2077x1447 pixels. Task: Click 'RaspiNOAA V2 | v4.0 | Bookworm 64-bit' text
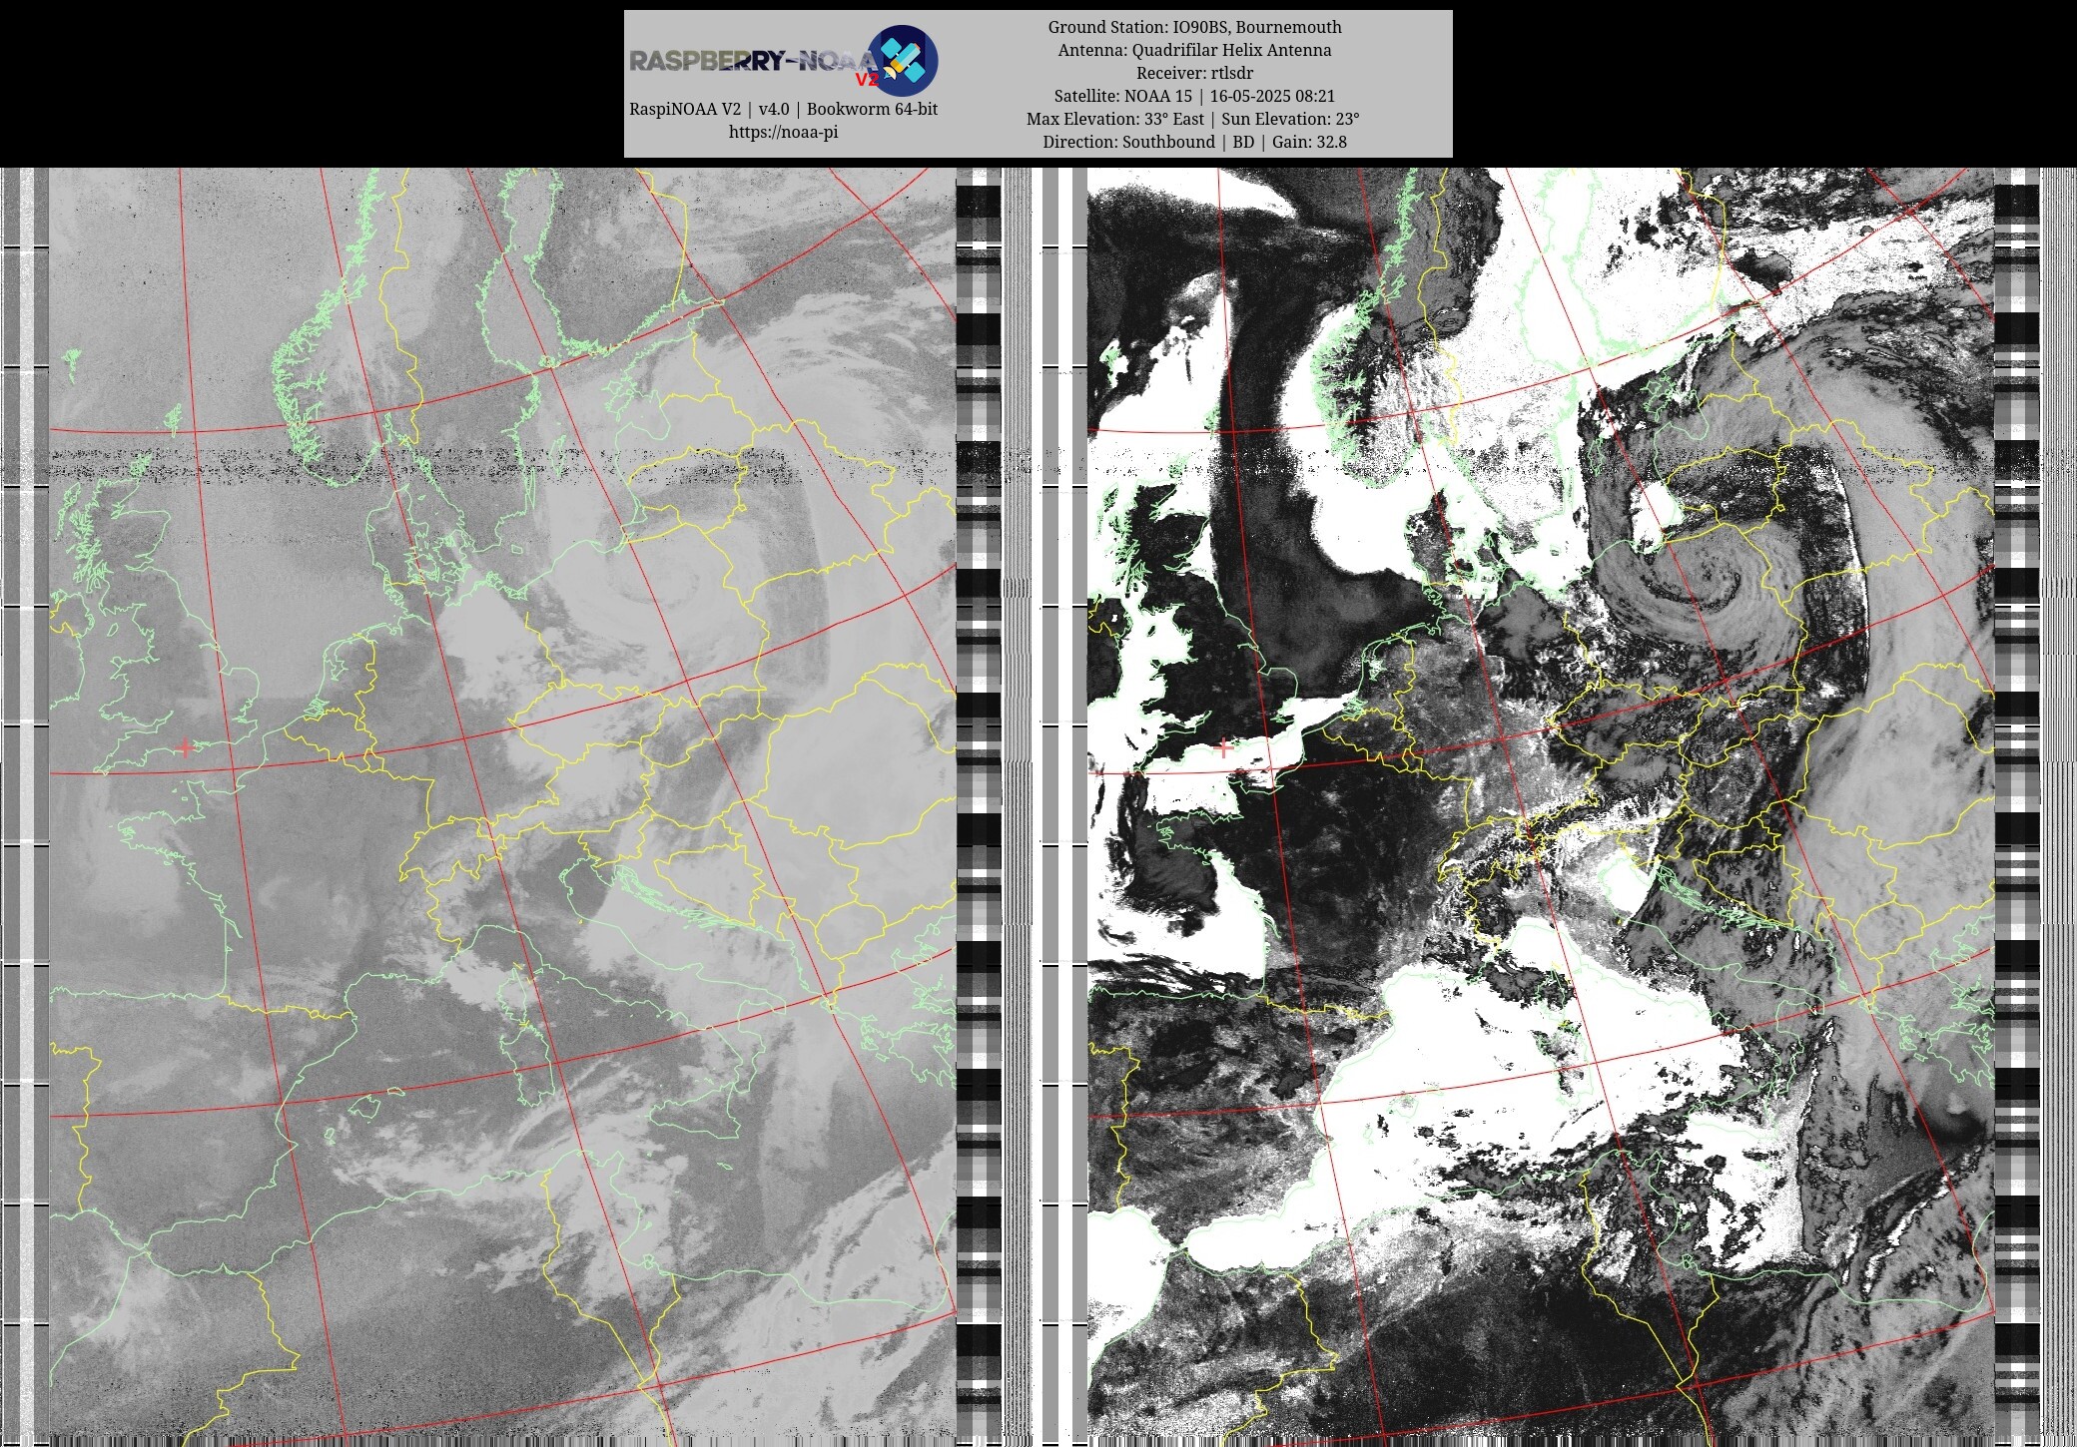click(x=783, y=109)
